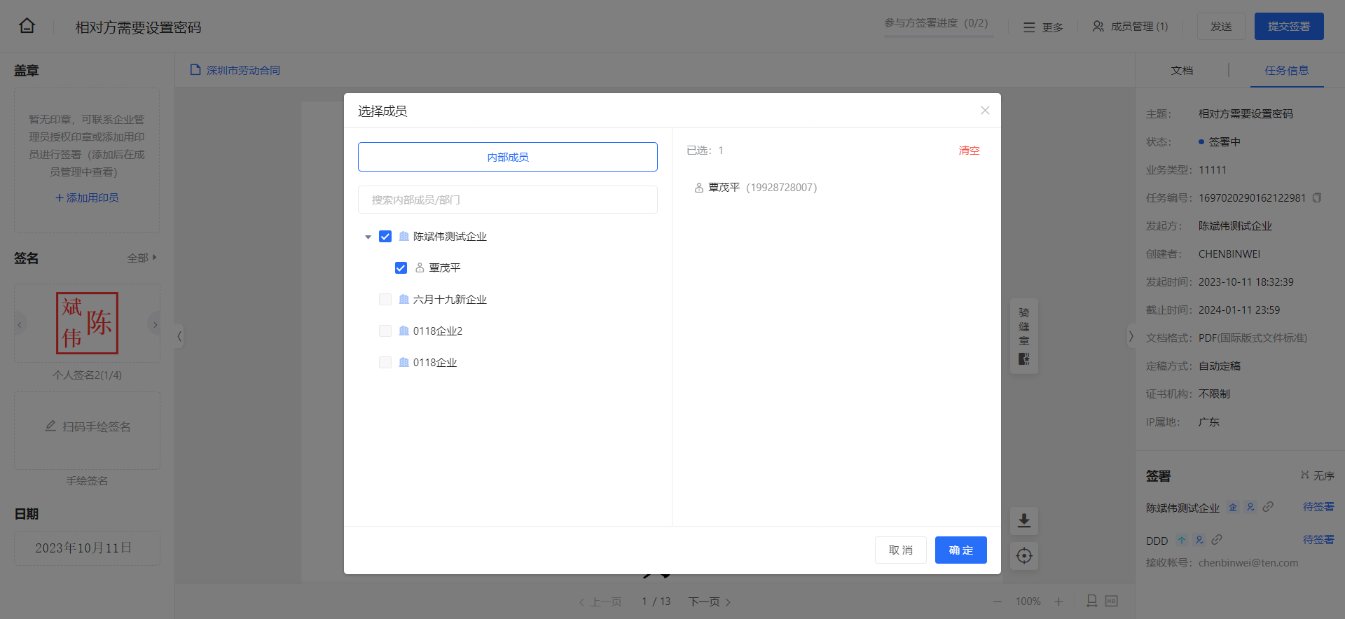Click 清空 to clear selected members
The width and height of the screenshot is (1345, 619).
[969, 151]
